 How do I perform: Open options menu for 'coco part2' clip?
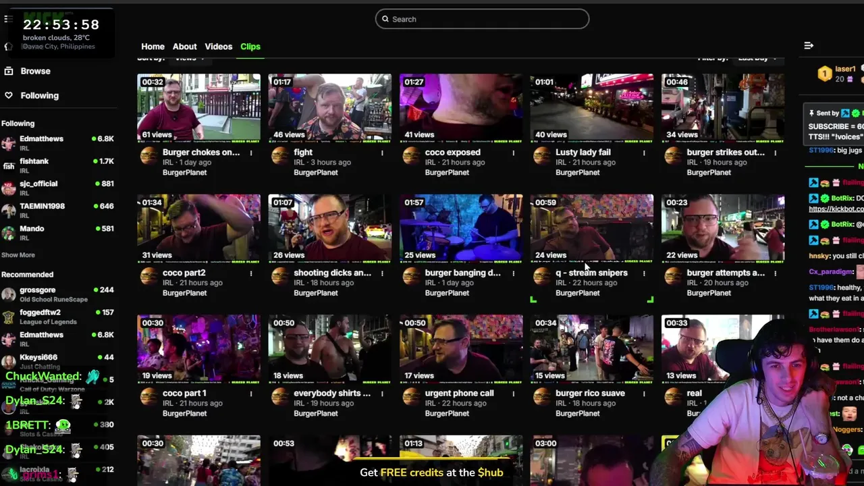click(x=251, y=273)
